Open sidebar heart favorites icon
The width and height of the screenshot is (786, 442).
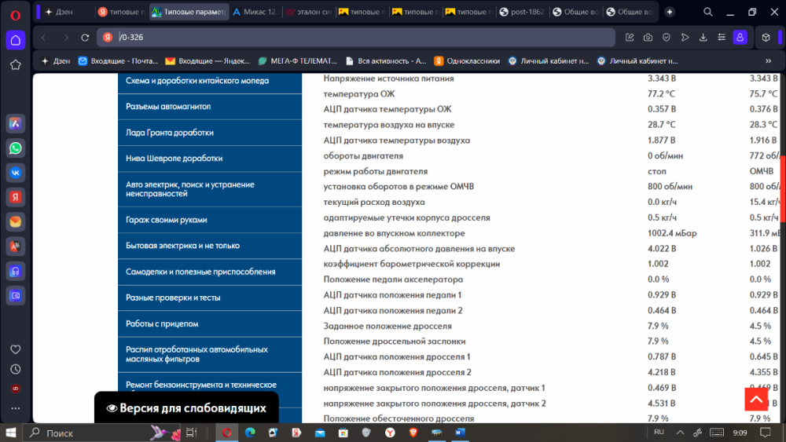click(16, 349)
